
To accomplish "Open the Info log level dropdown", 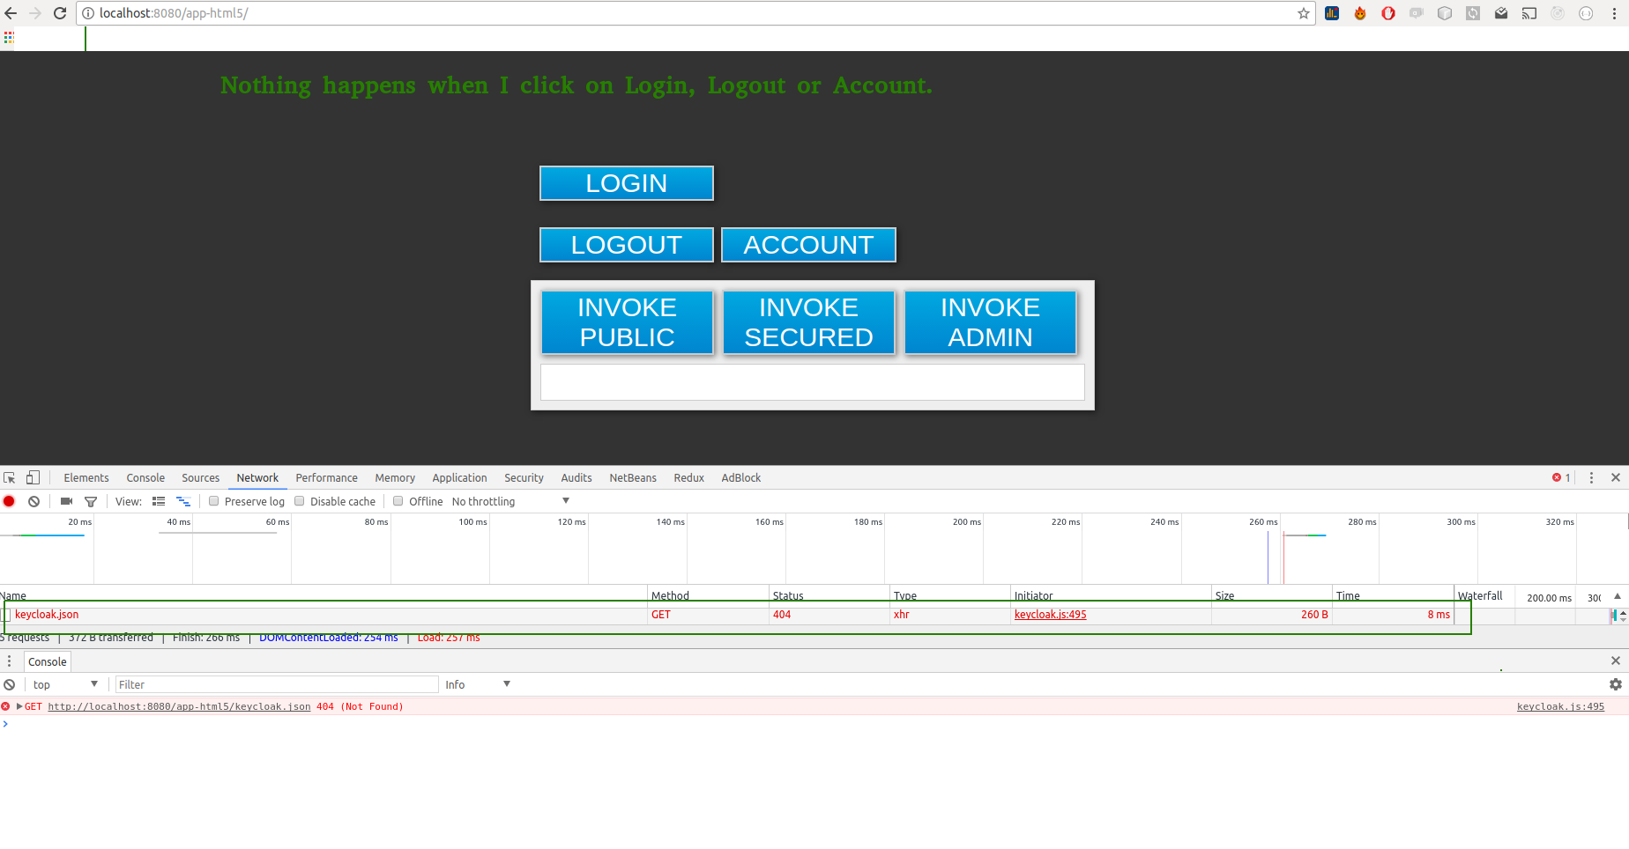I will tap(478, 684).
